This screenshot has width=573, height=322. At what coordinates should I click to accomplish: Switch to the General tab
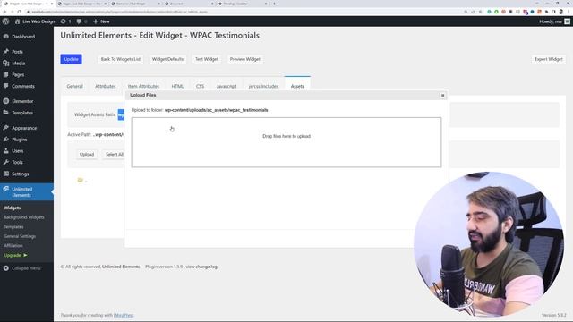click(74, 86)
